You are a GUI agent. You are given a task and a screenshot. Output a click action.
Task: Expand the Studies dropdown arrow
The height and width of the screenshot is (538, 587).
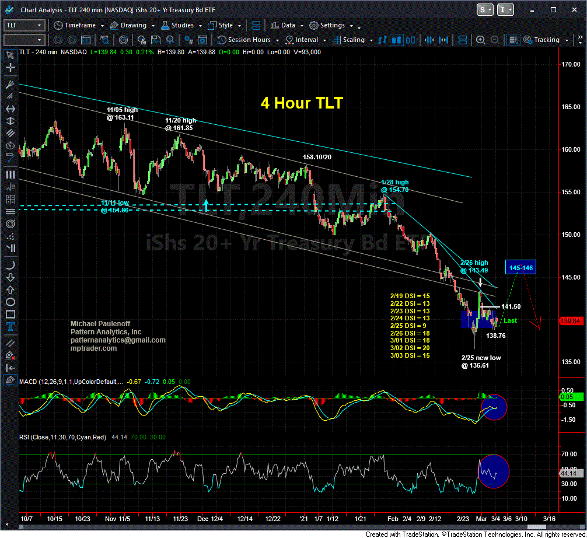tap(200, 26)
